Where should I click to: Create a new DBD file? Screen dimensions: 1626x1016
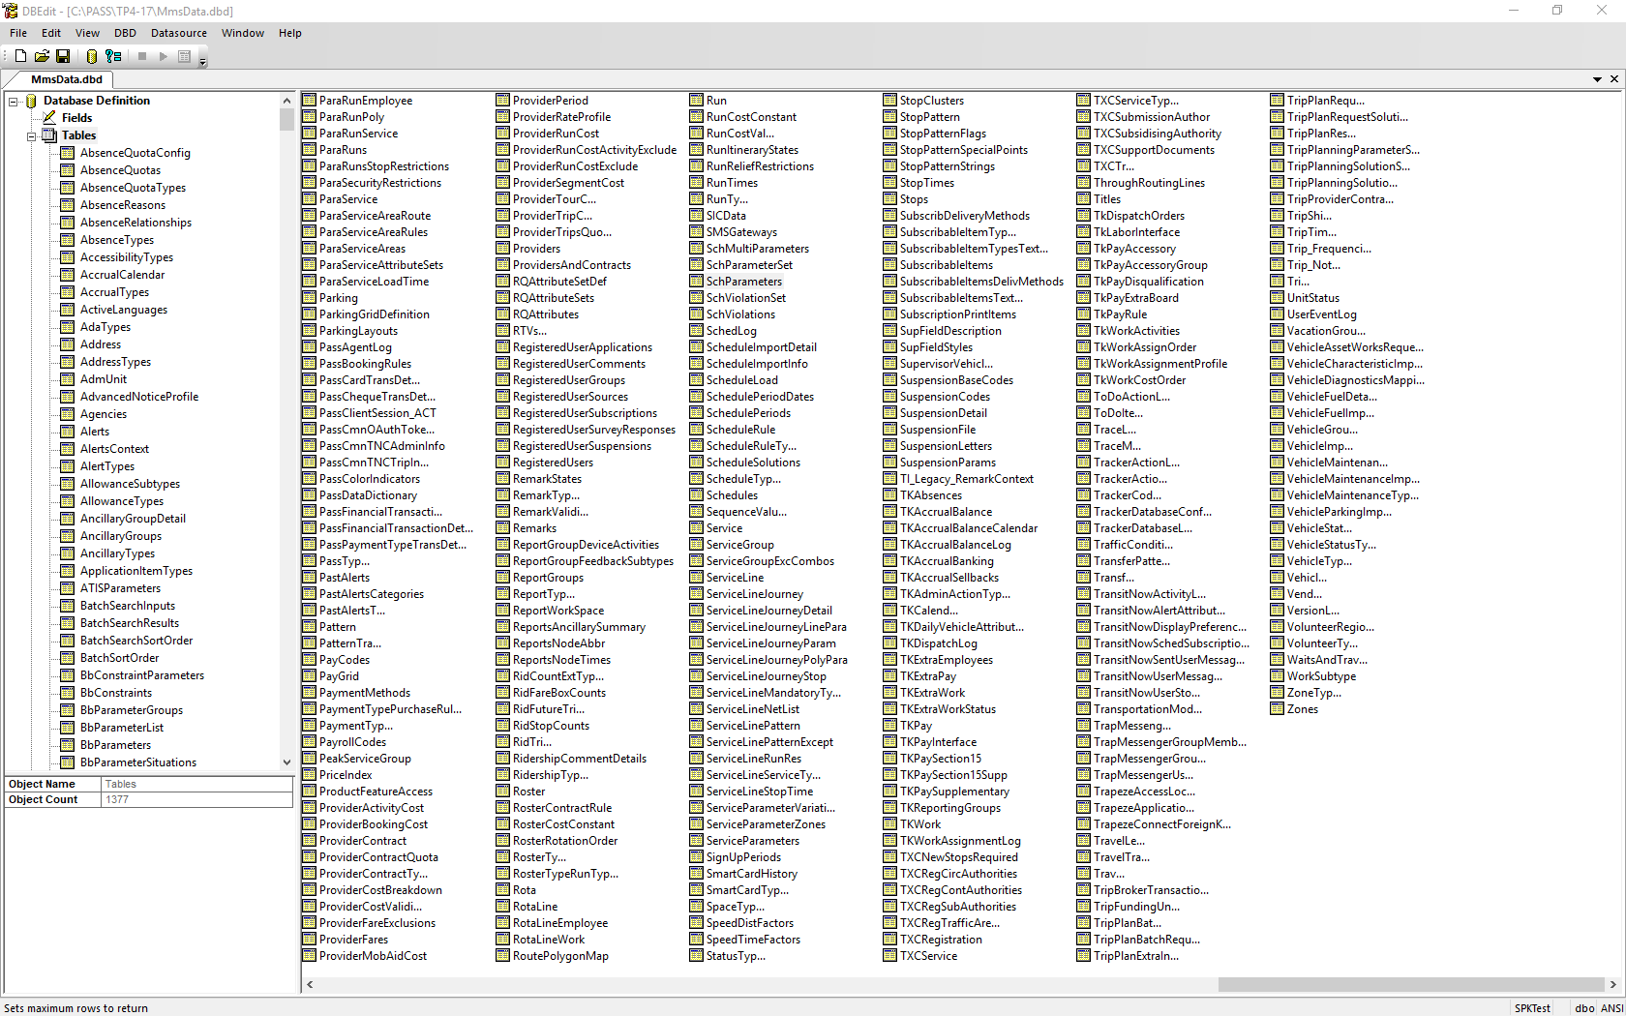20,56
